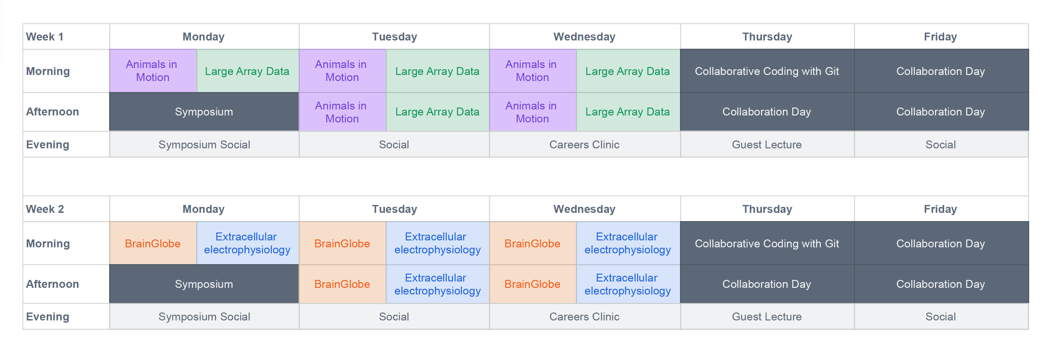
Task: Select Week 1 Thursday Collaborative Coding with Git
Action: click(767, 71)
